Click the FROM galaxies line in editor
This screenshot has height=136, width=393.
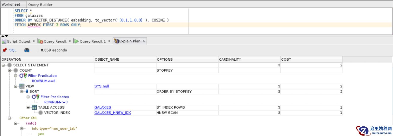point(29,15)
